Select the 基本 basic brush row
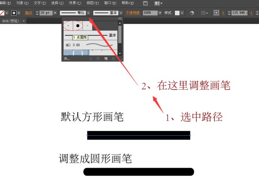 [91, 35]
